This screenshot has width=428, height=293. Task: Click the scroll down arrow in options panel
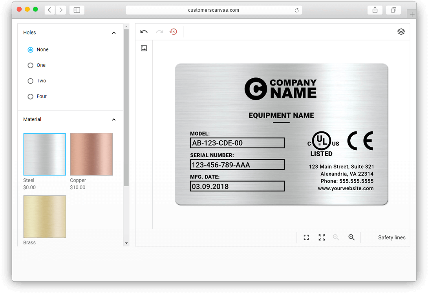click(x=126, y=243)
